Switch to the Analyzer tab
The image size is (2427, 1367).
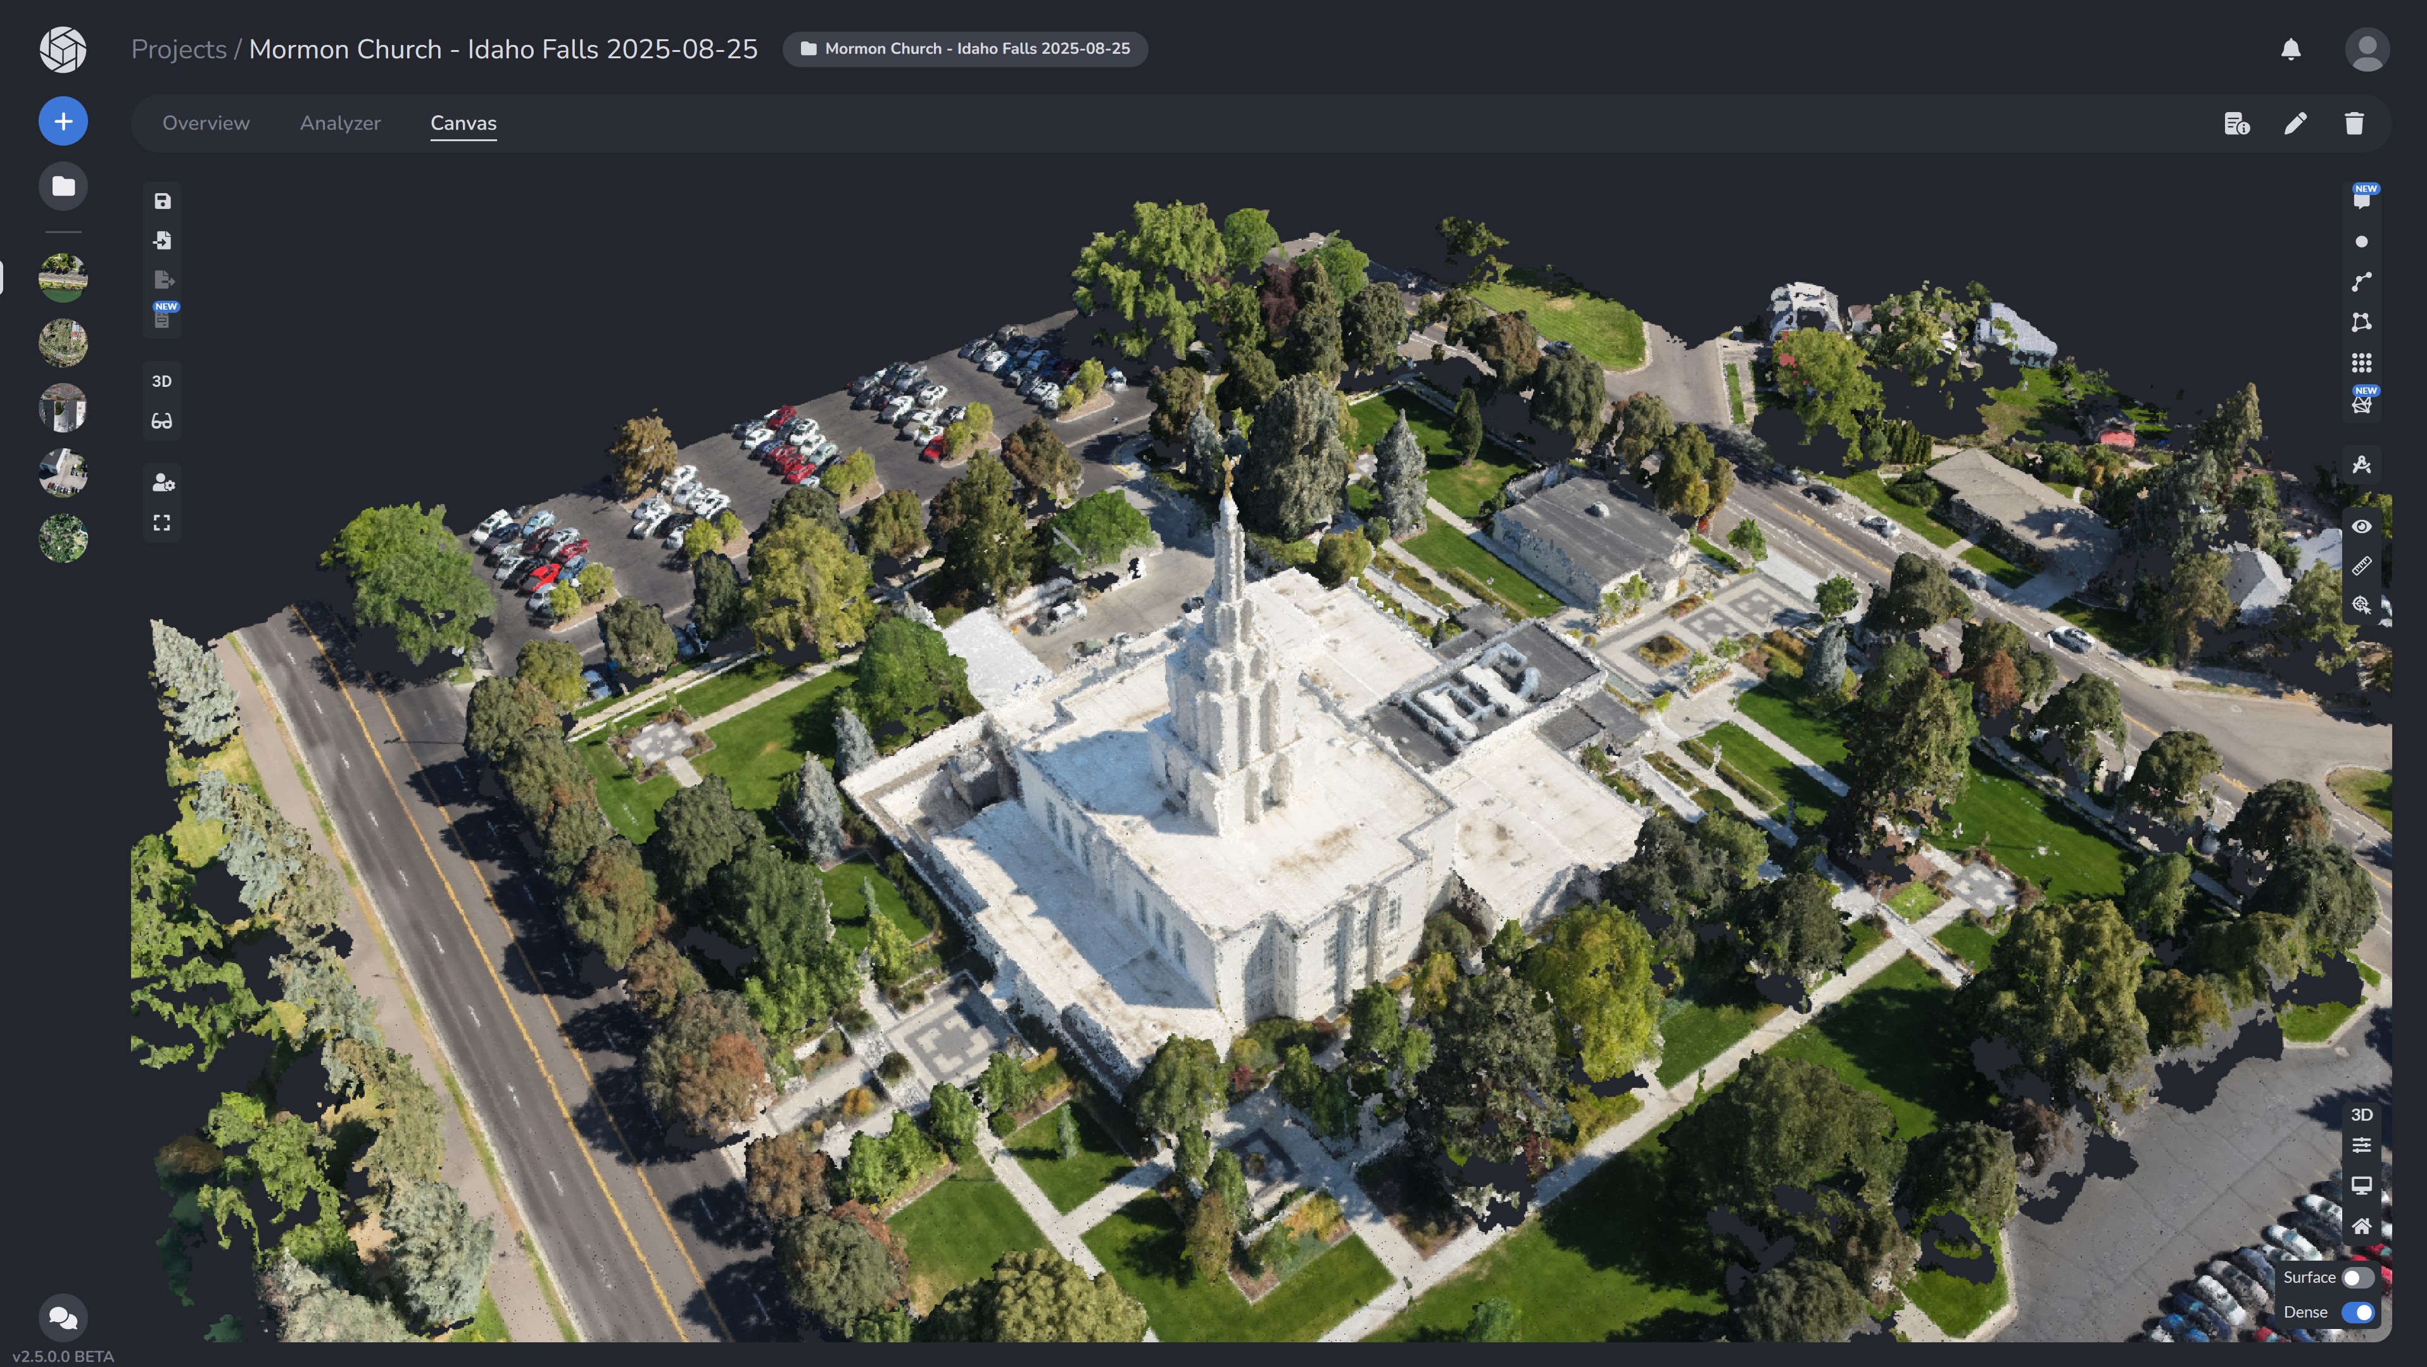[340, 123]
